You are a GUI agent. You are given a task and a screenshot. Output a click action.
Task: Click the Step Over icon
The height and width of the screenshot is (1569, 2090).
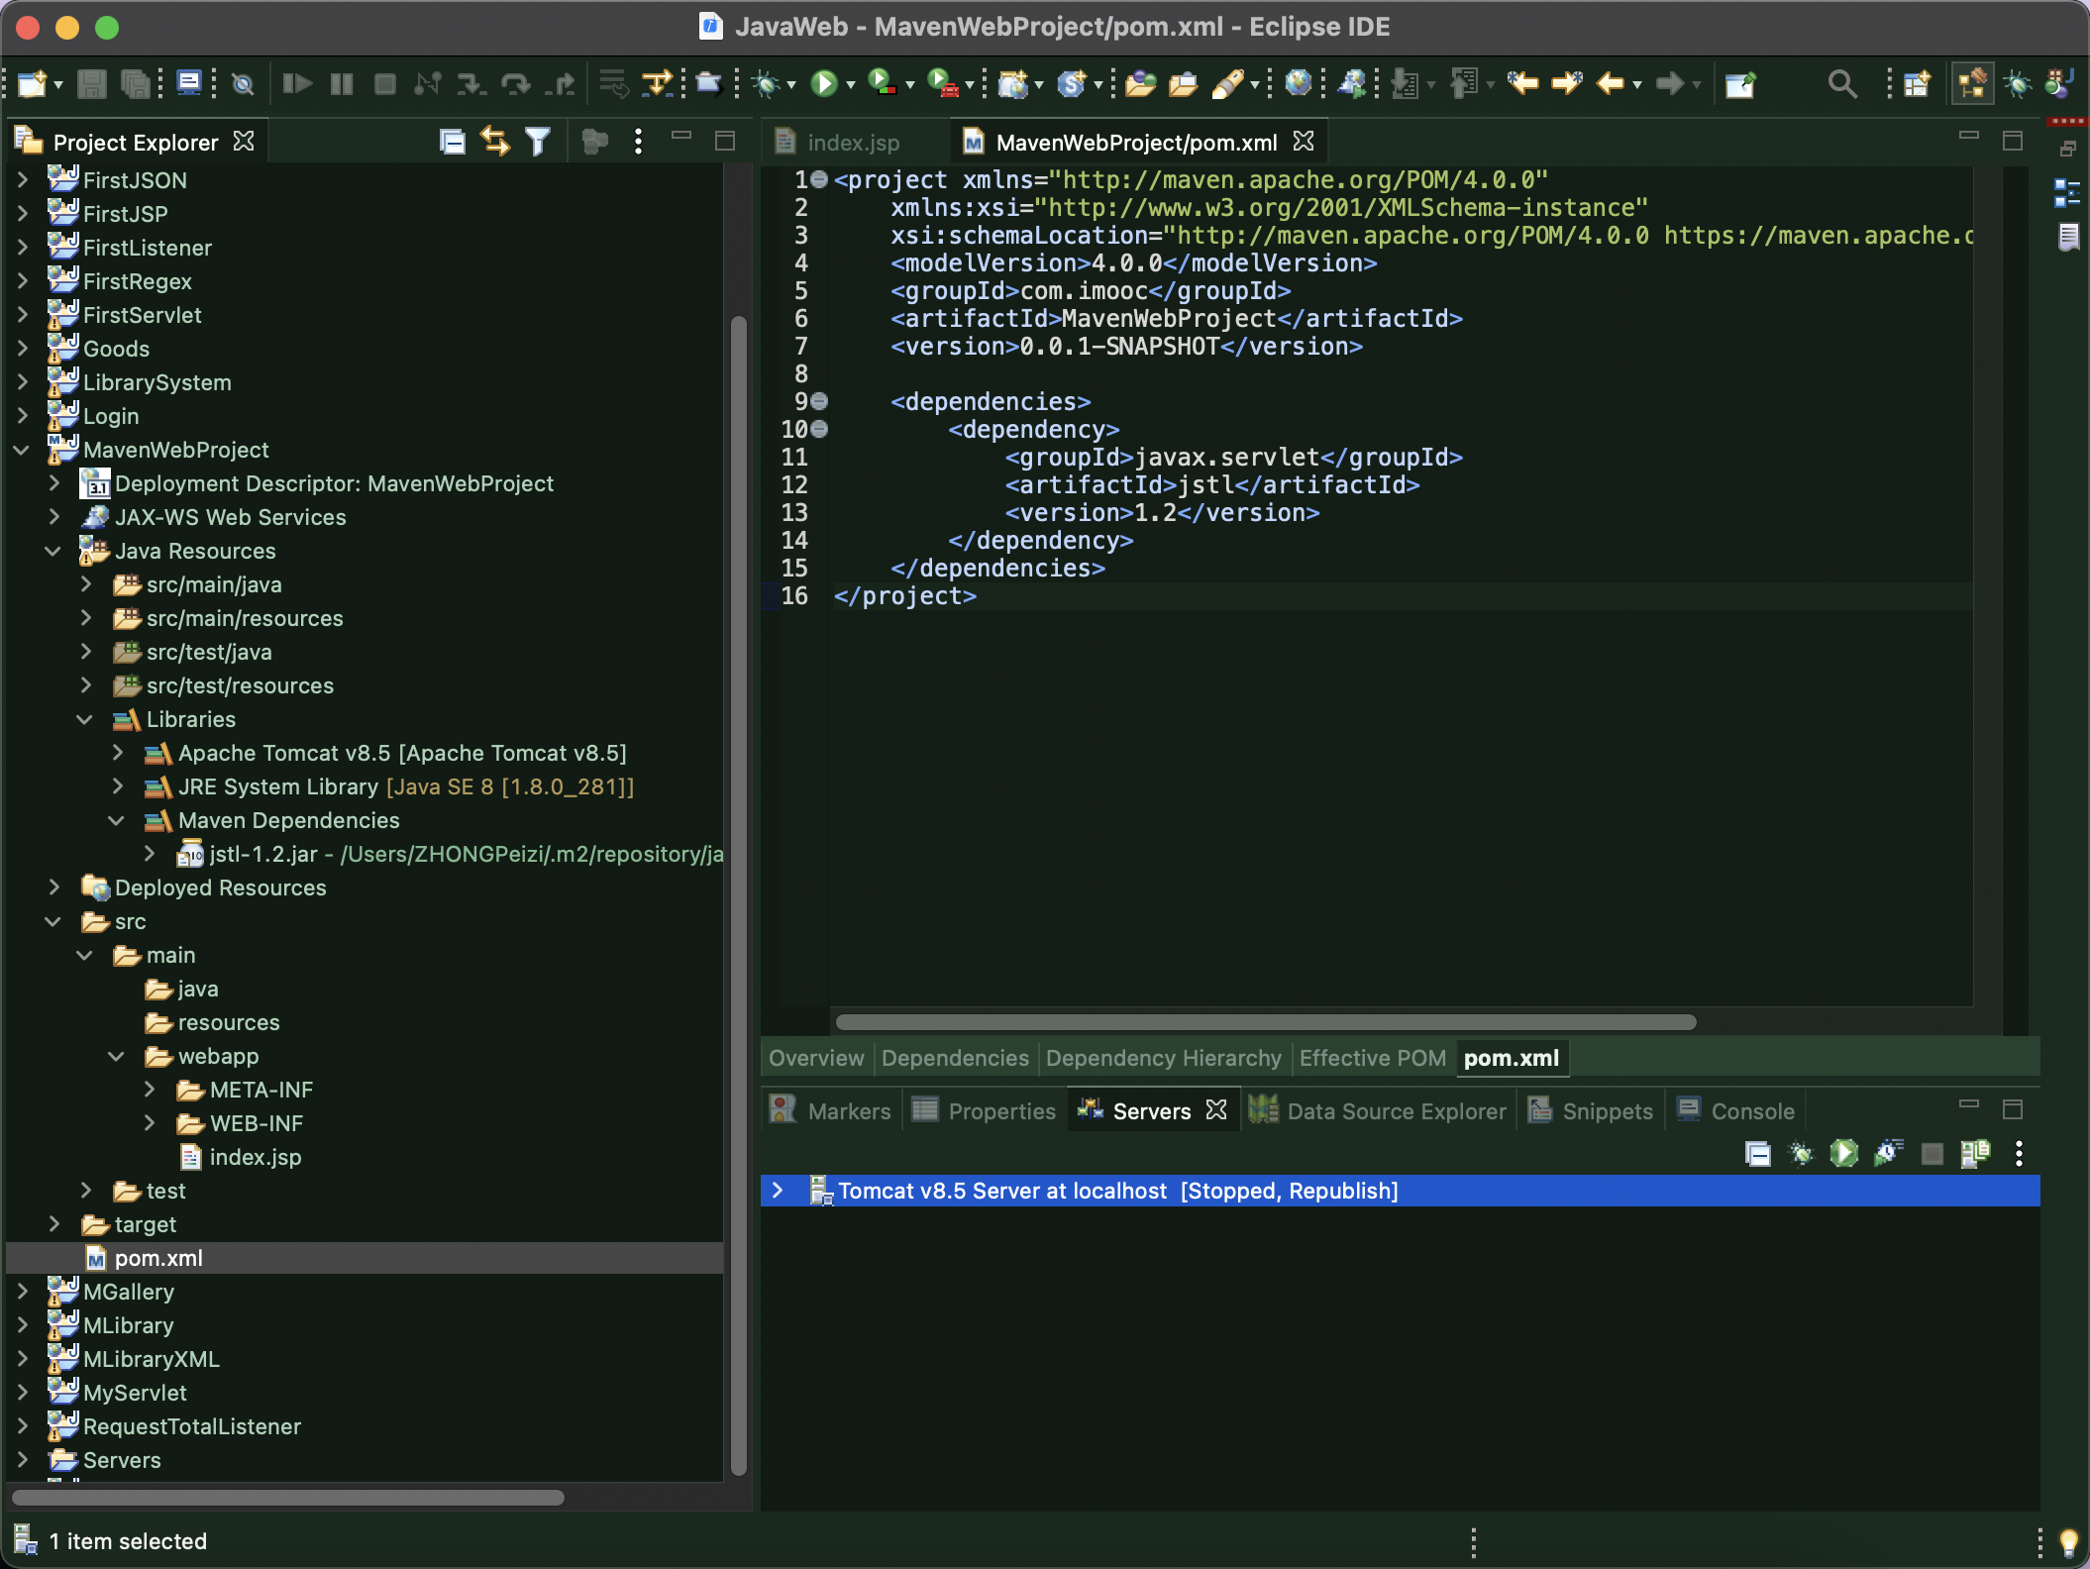[x=515, y=84]
